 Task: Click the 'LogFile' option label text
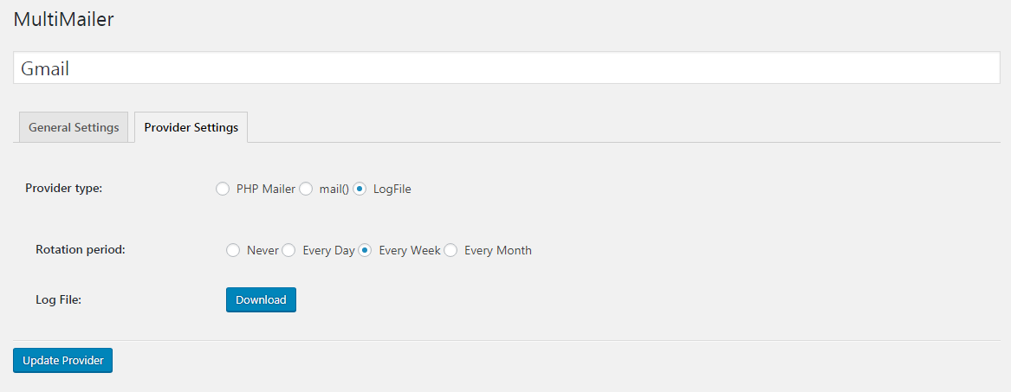(392, 189)
